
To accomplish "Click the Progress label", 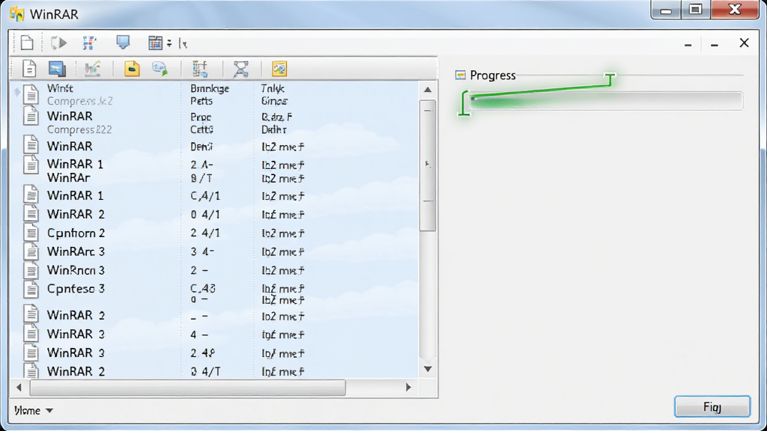I will [x=493, y=76].
